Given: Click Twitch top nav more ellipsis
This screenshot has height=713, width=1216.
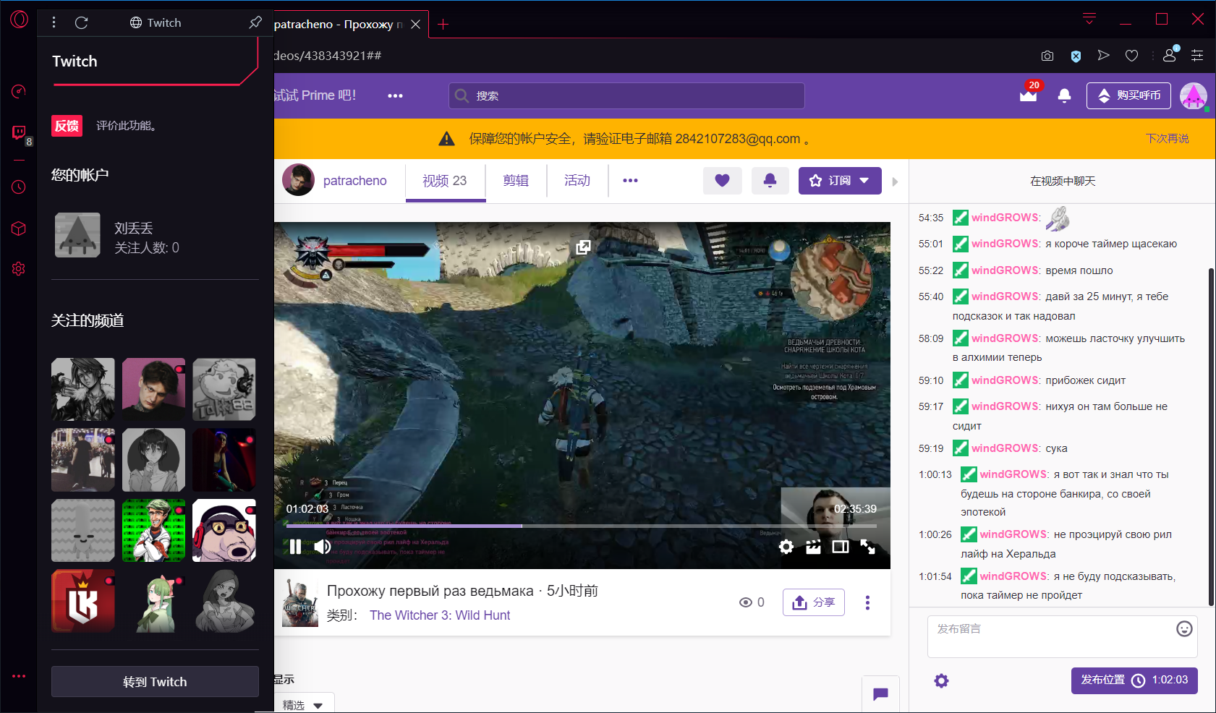Looking at the screenshot, I should 395,95.
